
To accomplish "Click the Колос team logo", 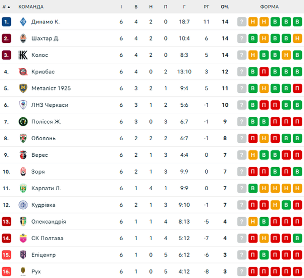I will 22,55.
